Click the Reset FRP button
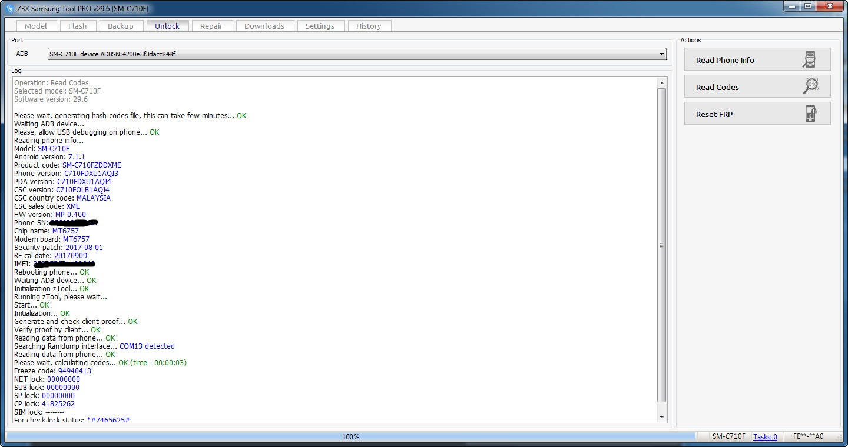 [x=757, y=114]
